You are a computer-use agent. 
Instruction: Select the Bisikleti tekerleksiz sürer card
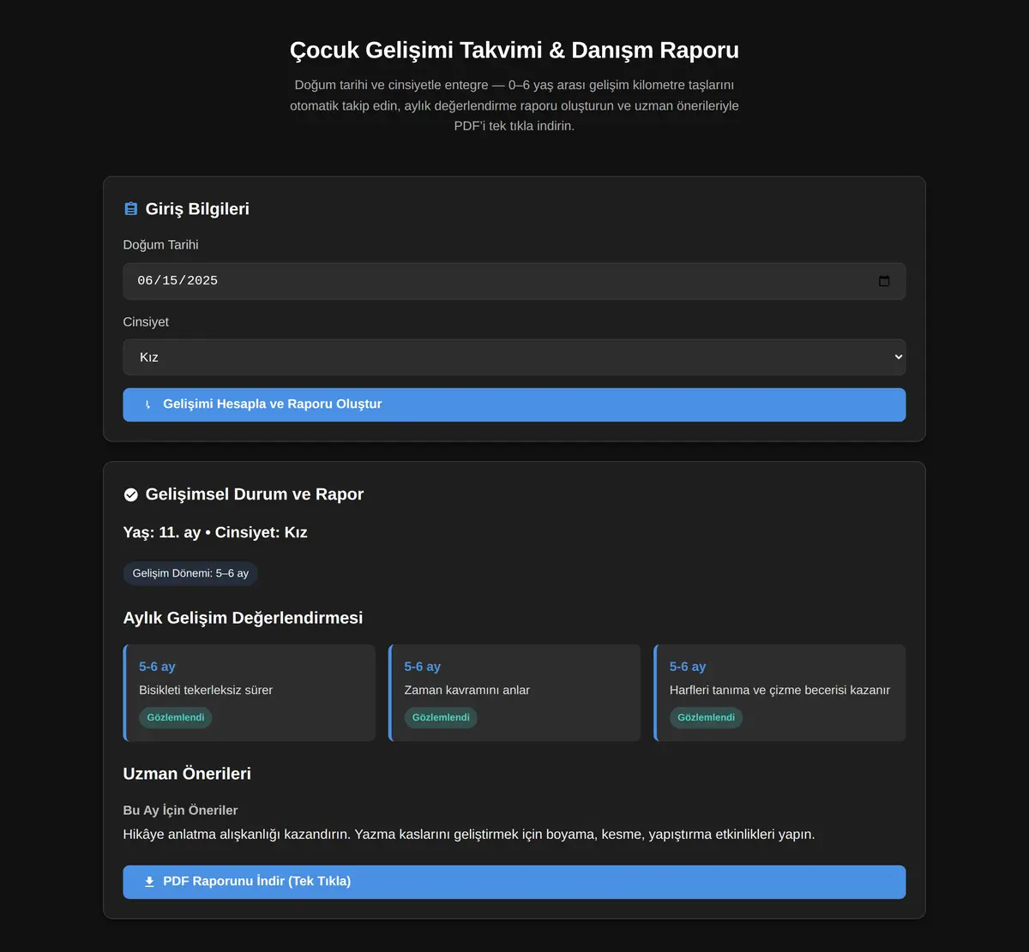(250, 692)
